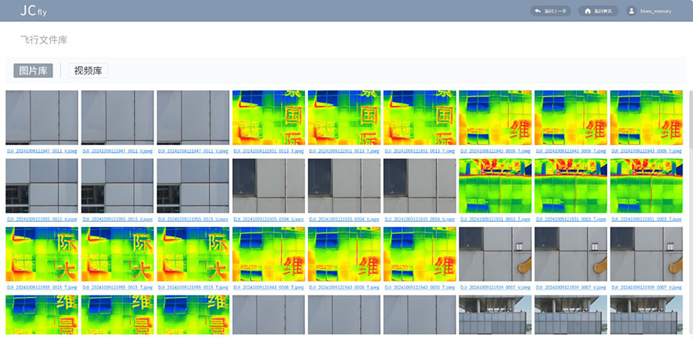Image resolution: width=693 pixels, height=340 pixels.
Task: Switch to the 视频库 tab
Action: (88, 71)
